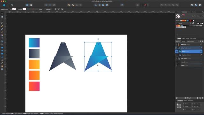Image resolution: width=204 pixels, height=115 pixels.
Task: Select the Triangle shape tool
Action: pyautogui.click(x=2, y=57)
